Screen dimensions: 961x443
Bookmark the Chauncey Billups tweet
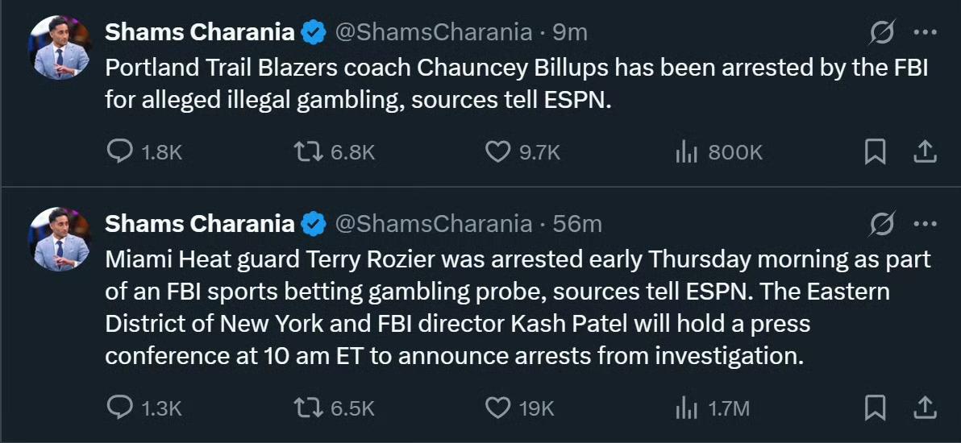(x=875, y=151)
